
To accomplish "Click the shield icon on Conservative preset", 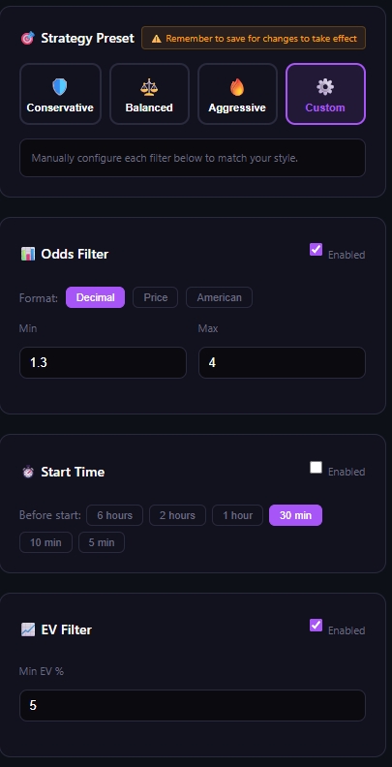I will click(x=60, y=87).
